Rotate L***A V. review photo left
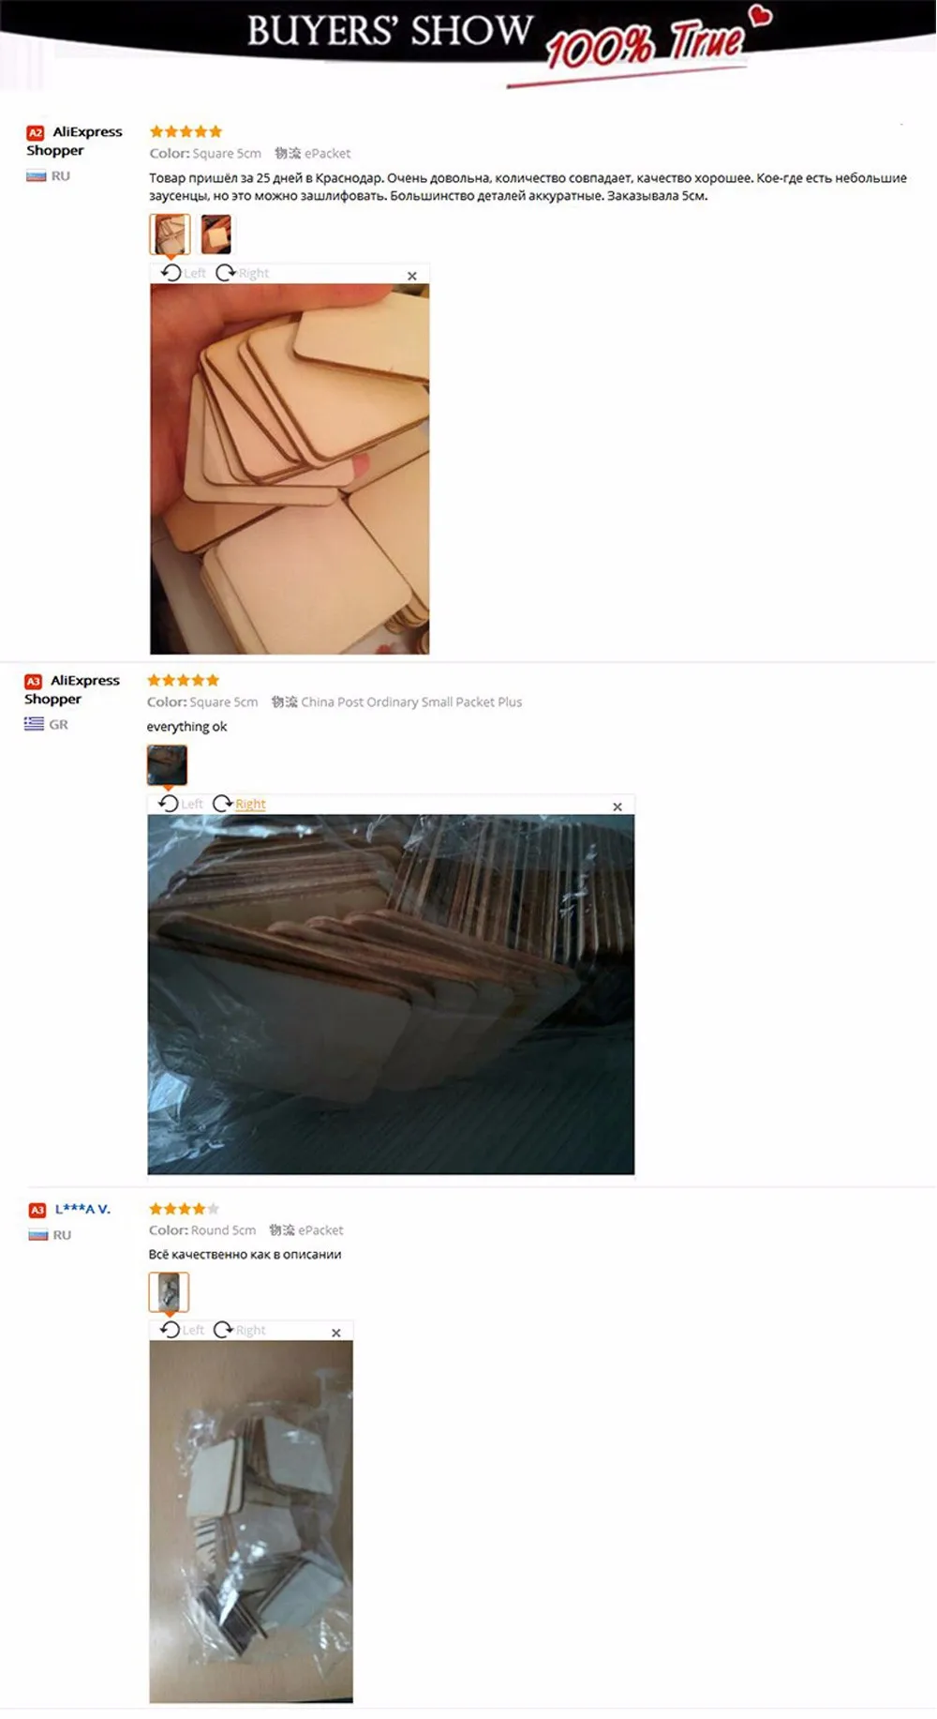Viewport: 937px width, 1719px height. (x=182, y=1330)
